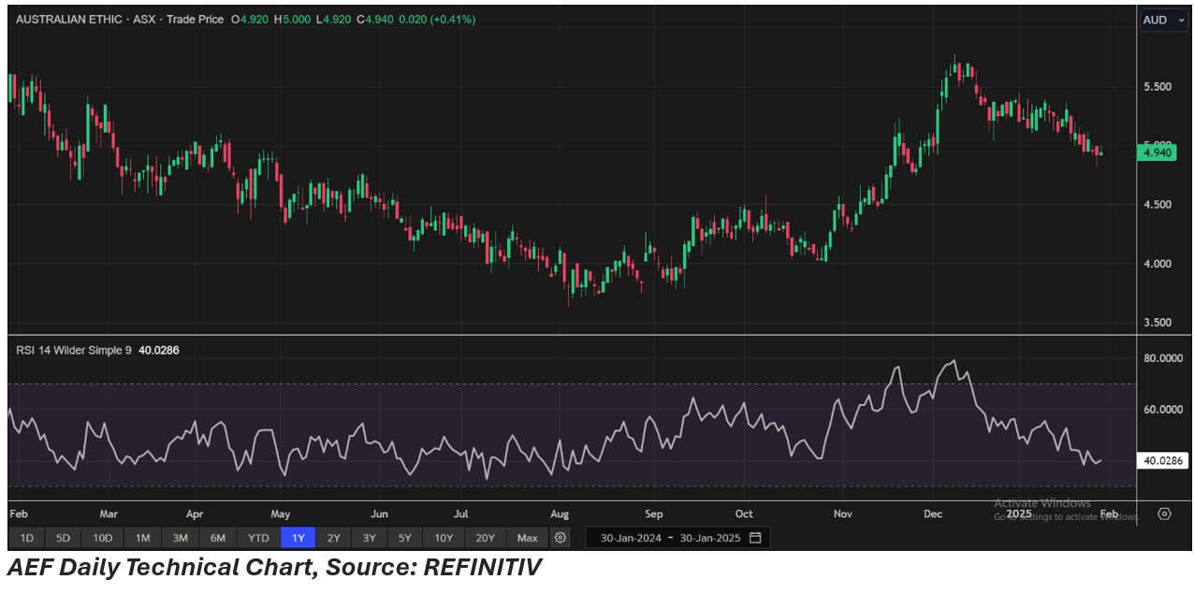The width and height of the screenshot is (1194, 594).
Task: Click the highlighted 1Y range button
Action: pyautogui.click(x=298, y=538)
